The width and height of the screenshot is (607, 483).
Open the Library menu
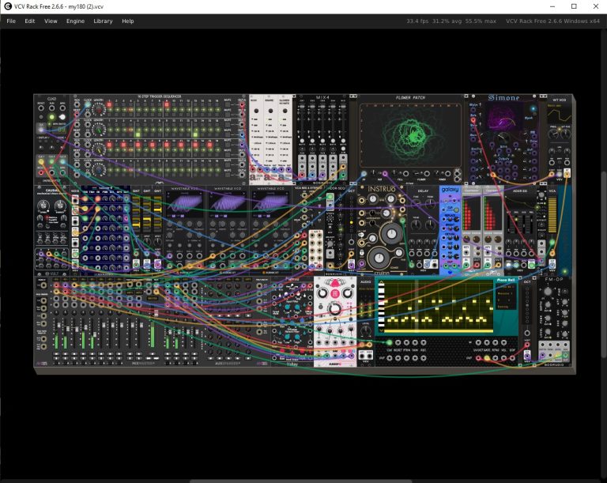[x=103, y=21]
